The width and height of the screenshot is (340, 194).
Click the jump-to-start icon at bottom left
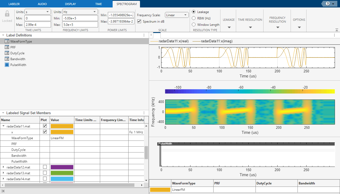click(3, 191)
